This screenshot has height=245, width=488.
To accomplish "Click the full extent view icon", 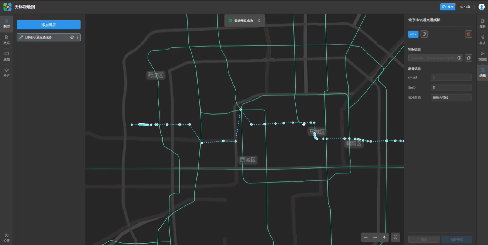I will [396, 237].
